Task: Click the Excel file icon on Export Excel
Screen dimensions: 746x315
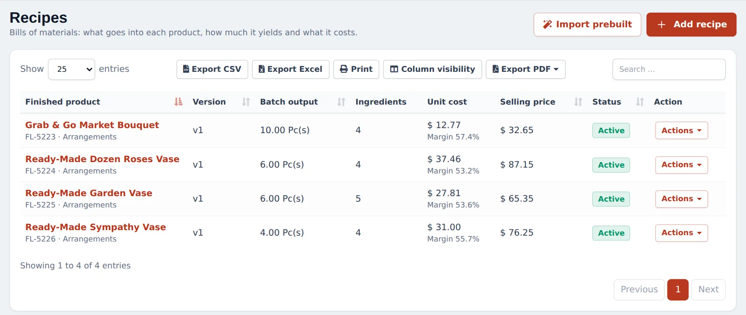Action: coord(262,69)
